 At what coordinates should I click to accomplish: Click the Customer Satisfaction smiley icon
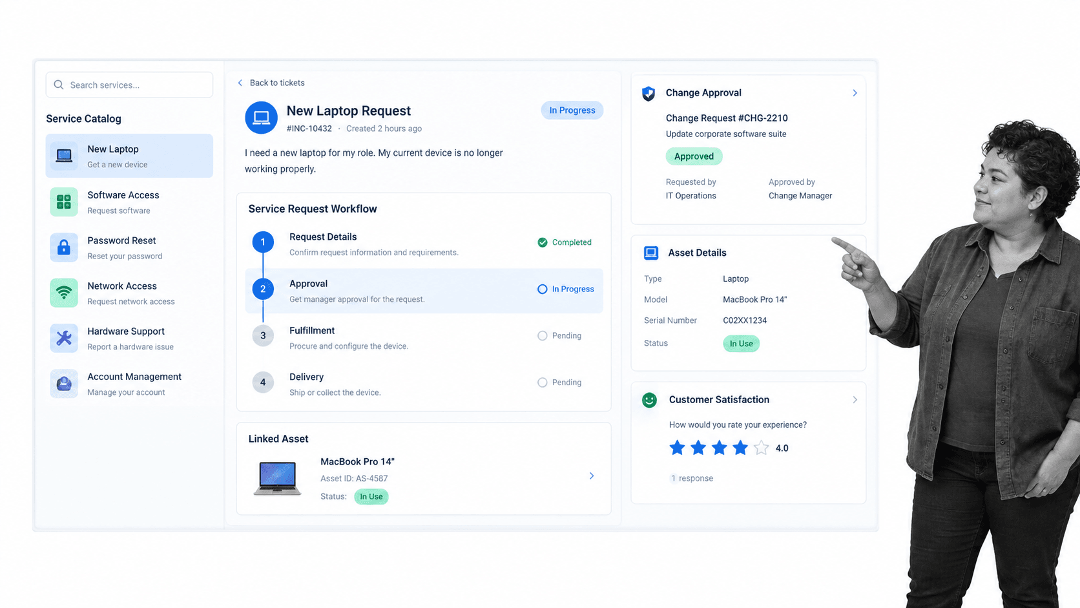point(650,400)
